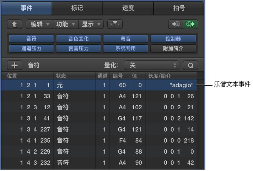Screen dimensions: 253x171
Task: Toggle the 音符 event filter
Action: 31,39
